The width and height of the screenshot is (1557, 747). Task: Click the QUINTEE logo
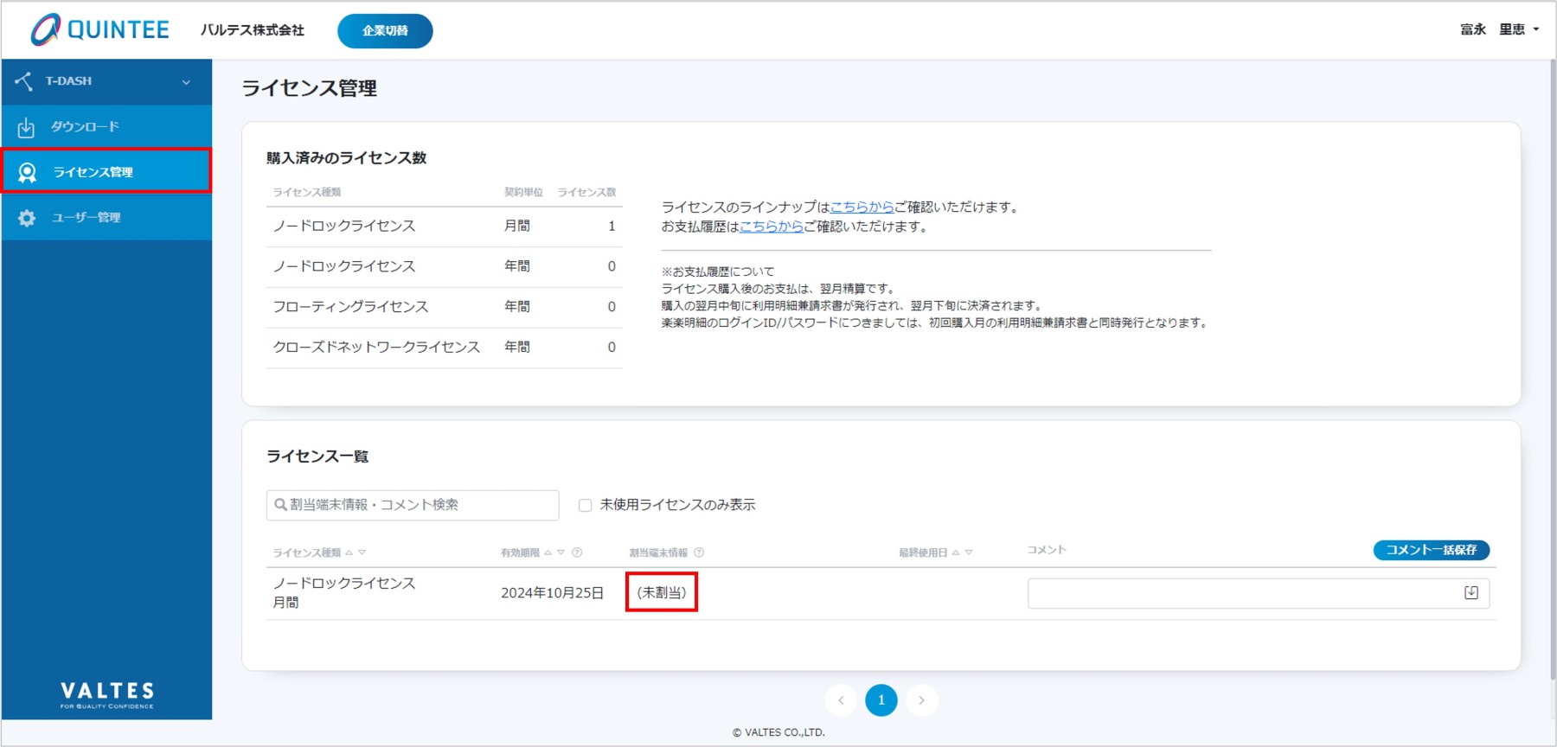point(100,30)
